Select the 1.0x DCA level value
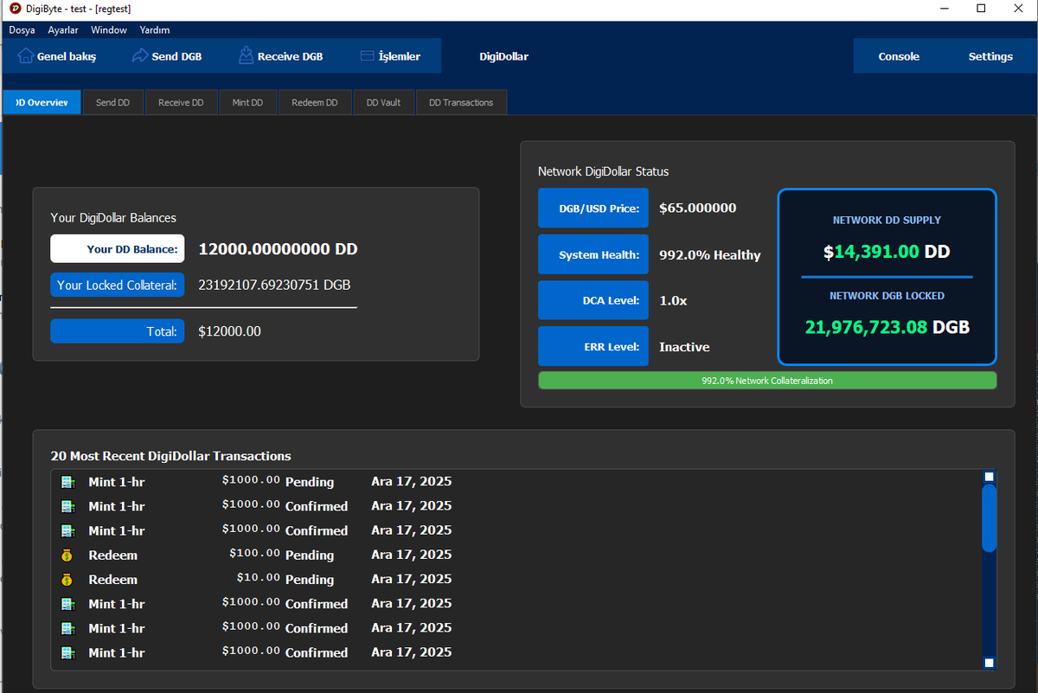 pyautogui.click(x=673, y=300)
